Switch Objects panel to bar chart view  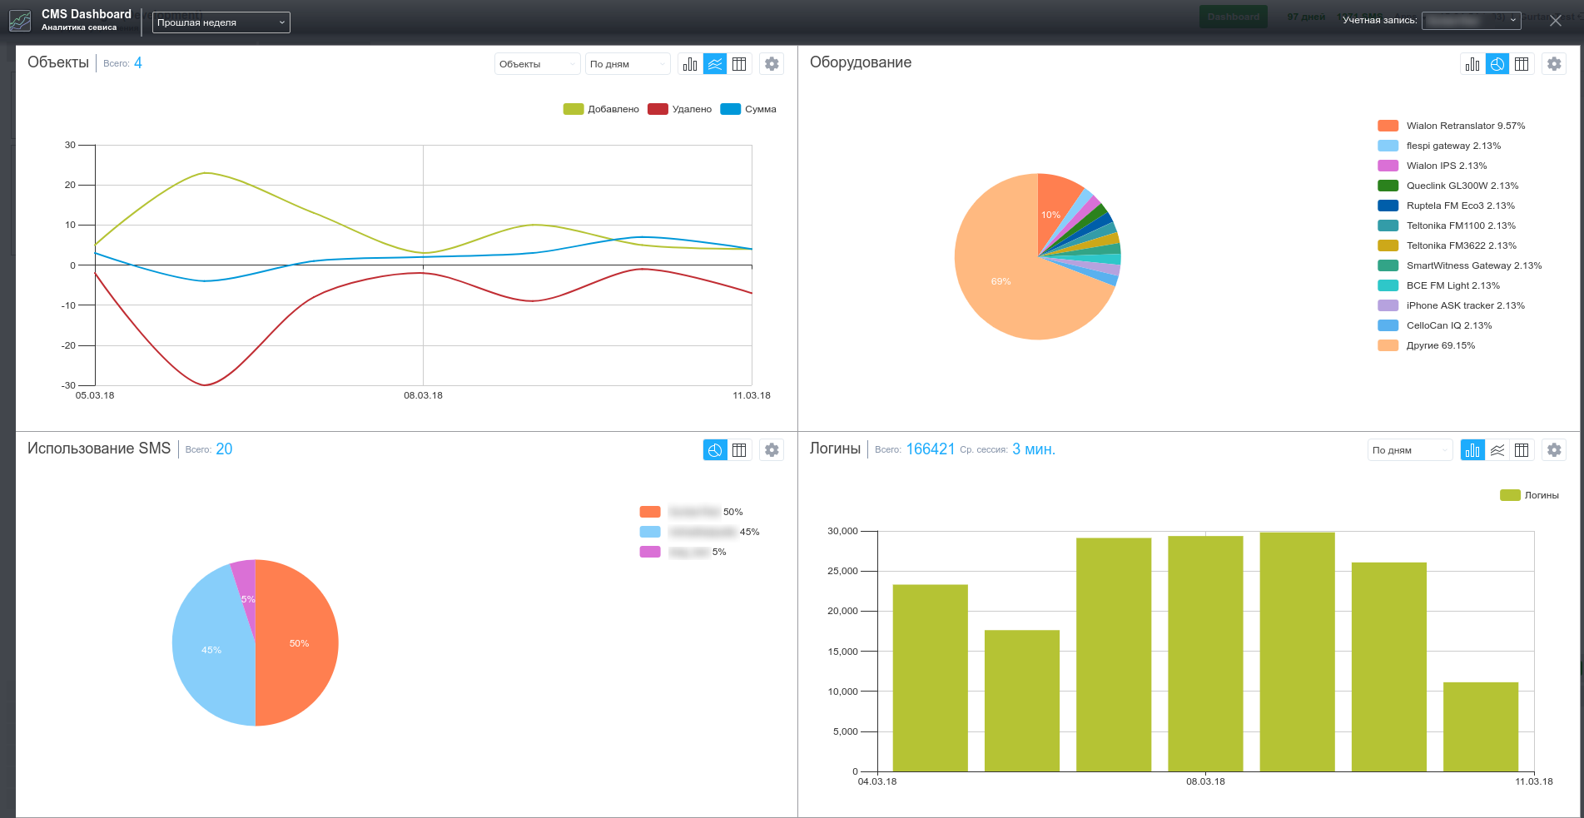click(690, 64)
